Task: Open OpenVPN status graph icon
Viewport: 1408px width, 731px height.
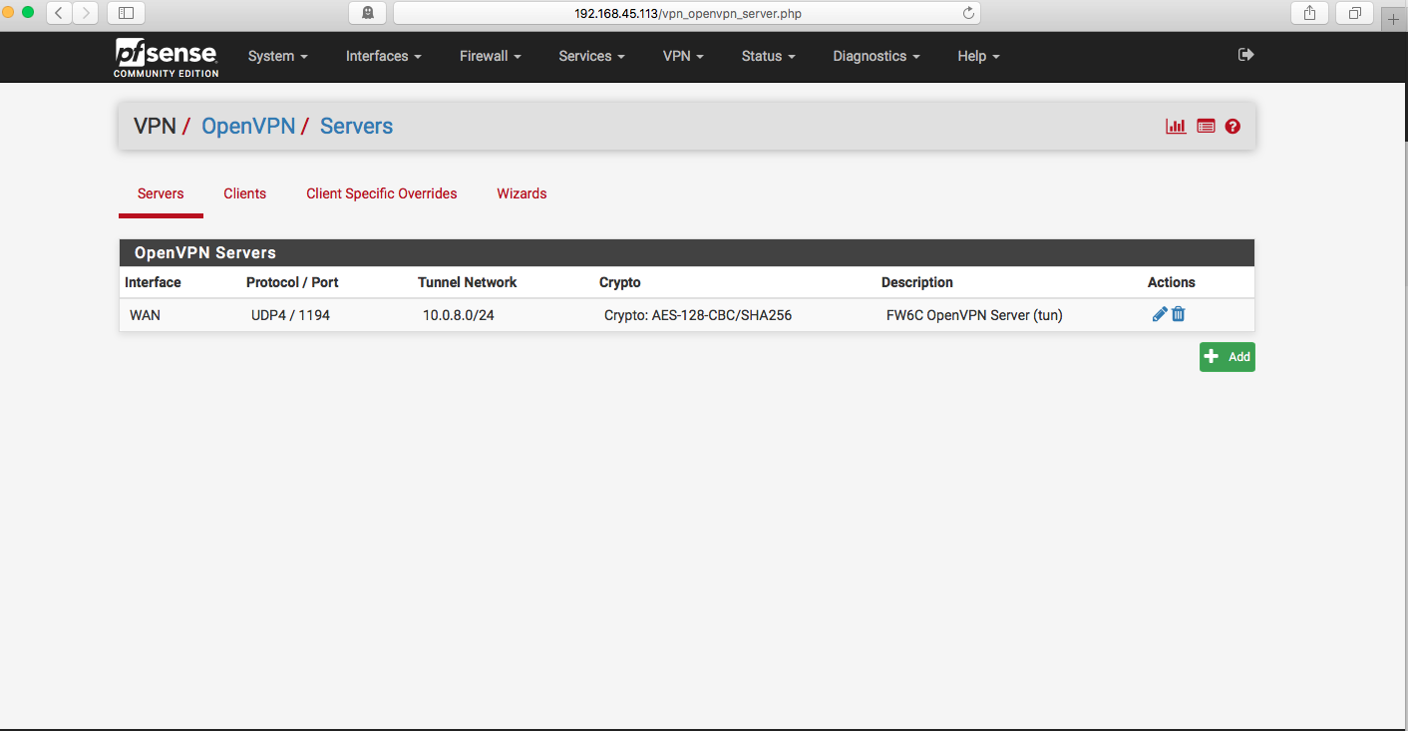Action: (1177, 127)
